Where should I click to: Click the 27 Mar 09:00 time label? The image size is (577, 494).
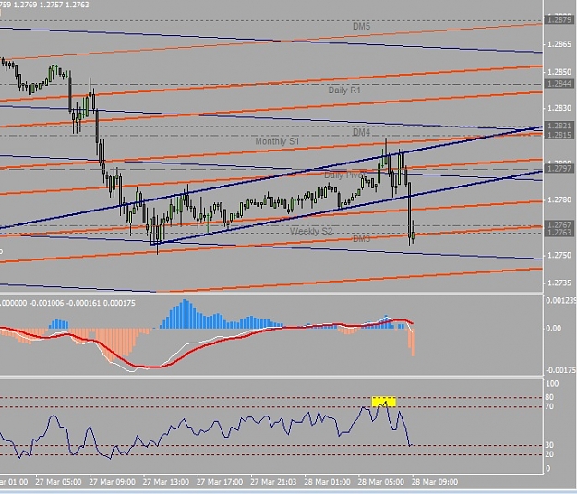[x=113, y=482]
